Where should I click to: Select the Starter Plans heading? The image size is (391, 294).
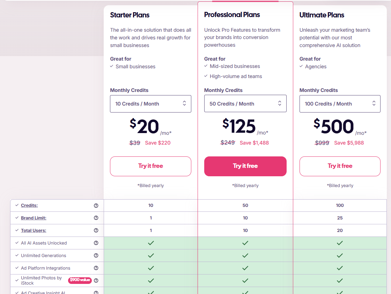[130, 15]
